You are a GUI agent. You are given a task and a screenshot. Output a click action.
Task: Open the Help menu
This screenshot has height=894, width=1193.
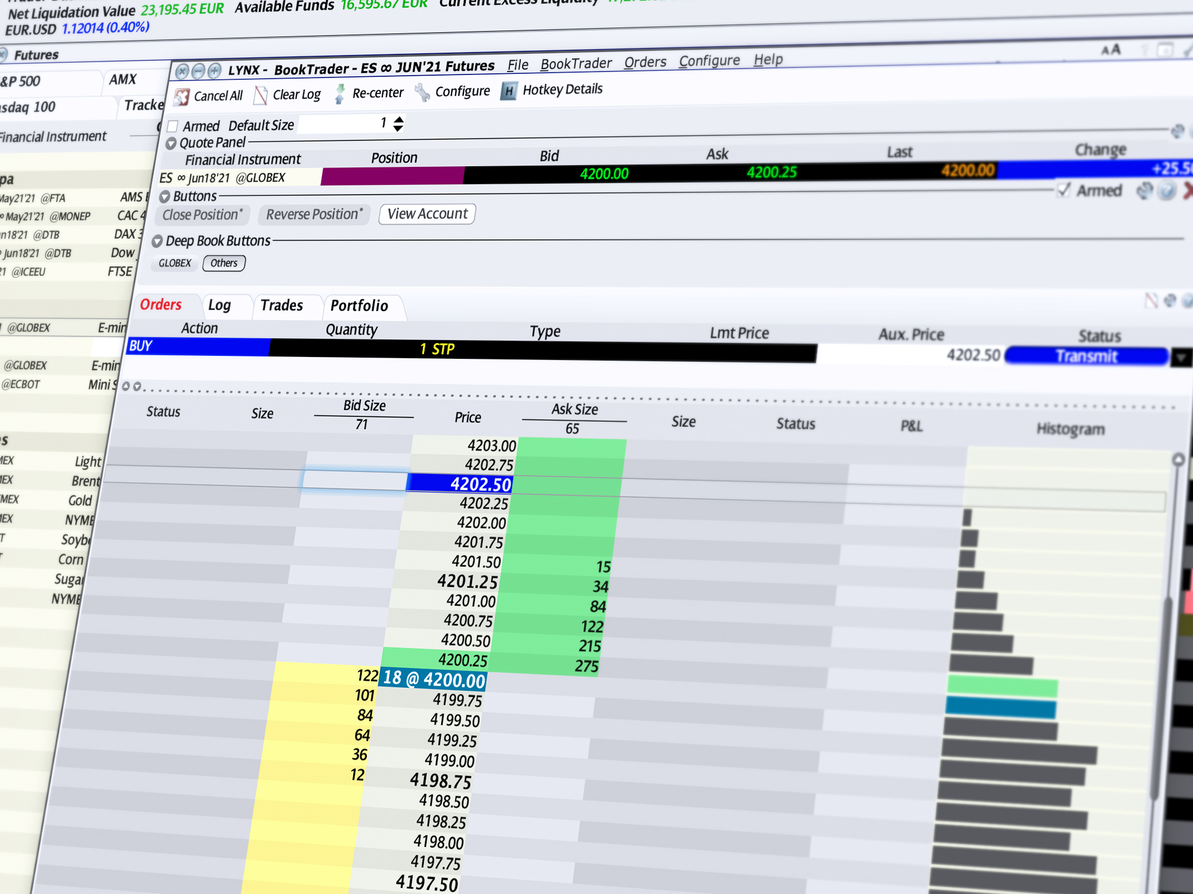click(768, 60)
